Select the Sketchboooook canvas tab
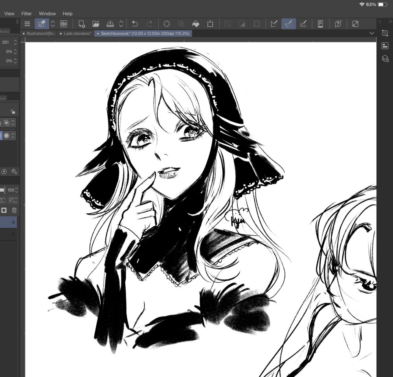The image size is (393, 377). point(143,33)
